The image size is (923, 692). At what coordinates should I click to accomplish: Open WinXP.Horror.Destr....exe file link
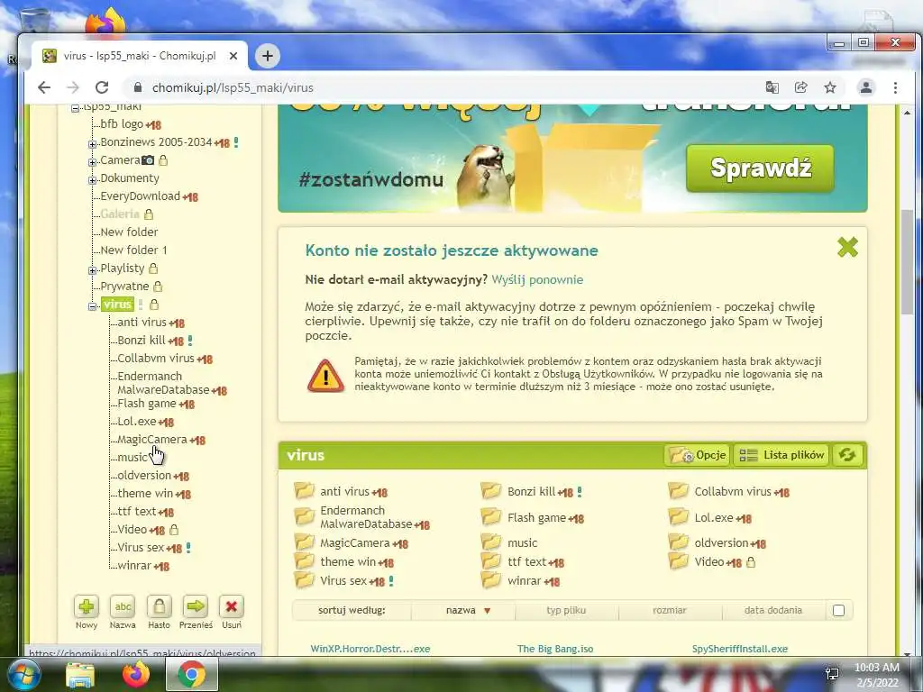click(x=370, y=649)
